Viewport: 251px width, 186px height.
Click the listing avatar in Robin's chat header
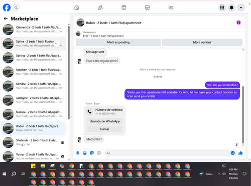pyautogui.click(x=80, y=23)
